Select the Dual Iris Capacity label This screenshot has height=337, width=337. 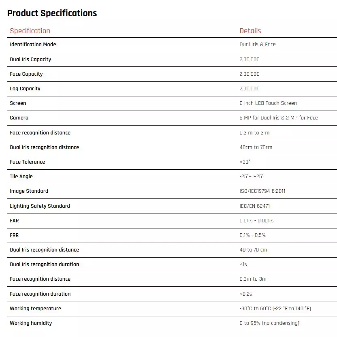pyautogui.click(x=30, y=59)
